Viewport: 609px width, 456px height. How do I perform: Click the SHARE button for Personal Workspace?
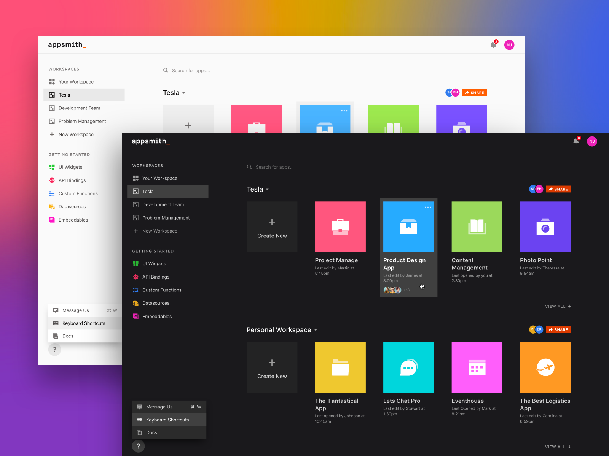tap(558, 329)
